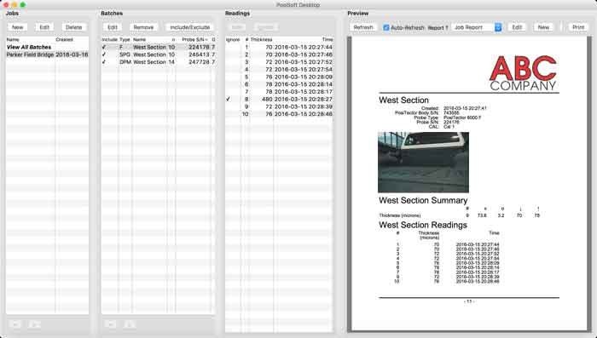Click the Refresh button in Preview
This screenshot has height=338, width=597.
click(x=363, y=27)
